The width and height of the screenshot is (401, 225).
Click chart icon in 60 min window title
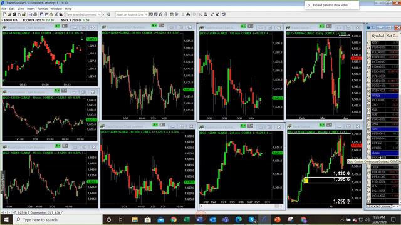coord(103,126)
